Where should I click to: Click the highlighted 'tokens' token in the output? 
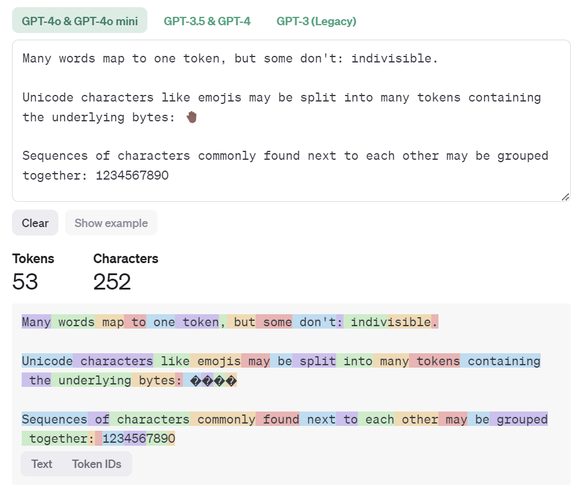(435, 361)
